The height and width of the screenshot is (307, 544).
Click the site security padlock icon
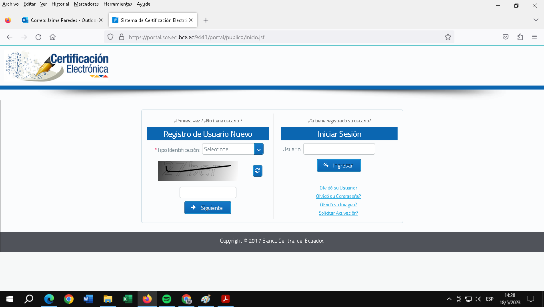(x=122, y=37)
